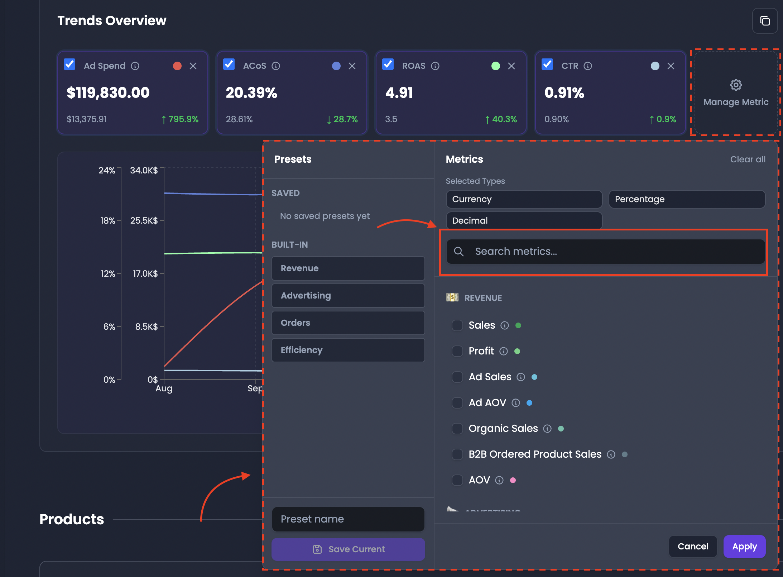
Task: Select the Revenue built-in preset
Action: (348, 268)
